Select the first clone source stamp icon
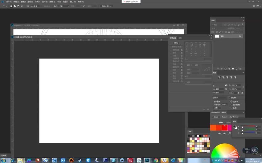Screen dimensions: 262x163 (219, 77)
